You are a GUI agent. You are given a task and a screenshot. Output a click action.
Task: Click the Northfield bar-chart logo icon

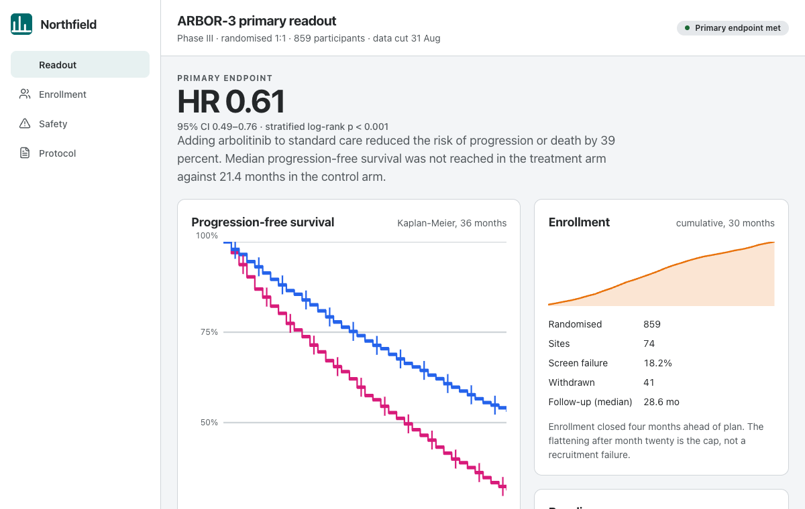[21, 24]
